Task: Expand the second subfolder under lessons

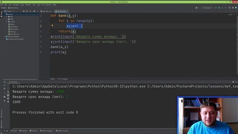Action: (7, 19)
